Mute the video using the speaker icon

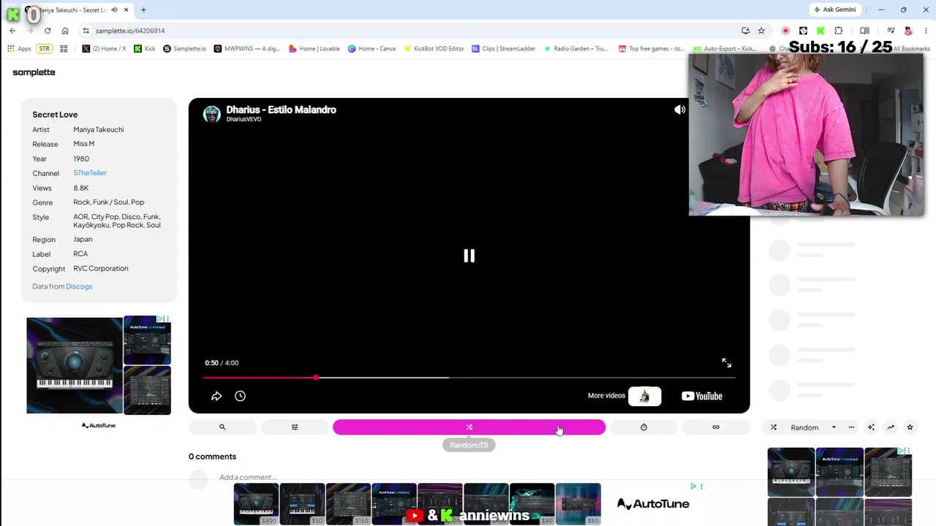coord(679,110)
